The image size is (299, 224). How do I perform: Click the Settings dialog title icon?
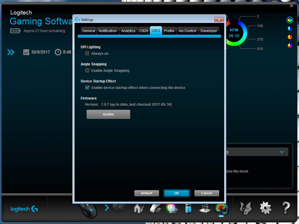[x=77, y=19]
